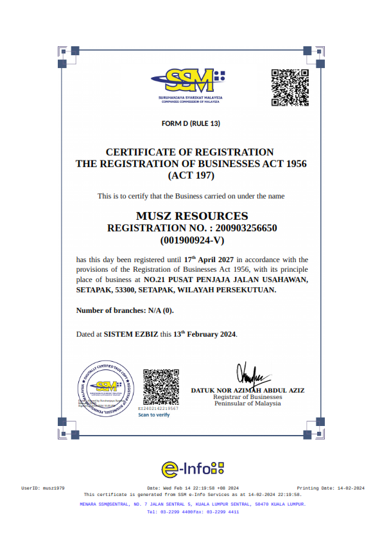Viewport: 382px width, 541px height.
Task: Click the registration number 200903256650
Action: pyautogui.click(x=246, y=228)
